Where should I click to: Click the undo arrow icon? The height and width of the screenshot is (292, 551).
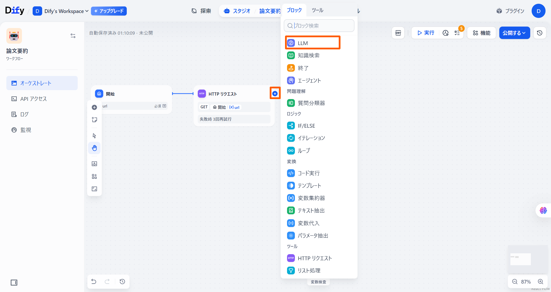point(94,282)
